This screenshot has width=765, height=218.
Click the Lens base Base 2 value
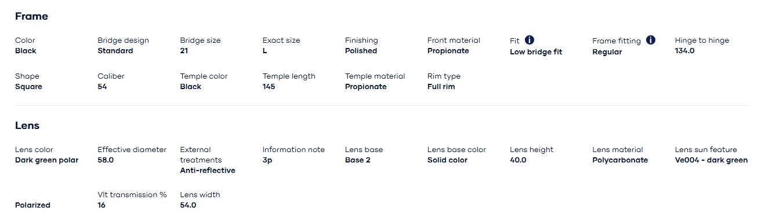pos(357,160)
